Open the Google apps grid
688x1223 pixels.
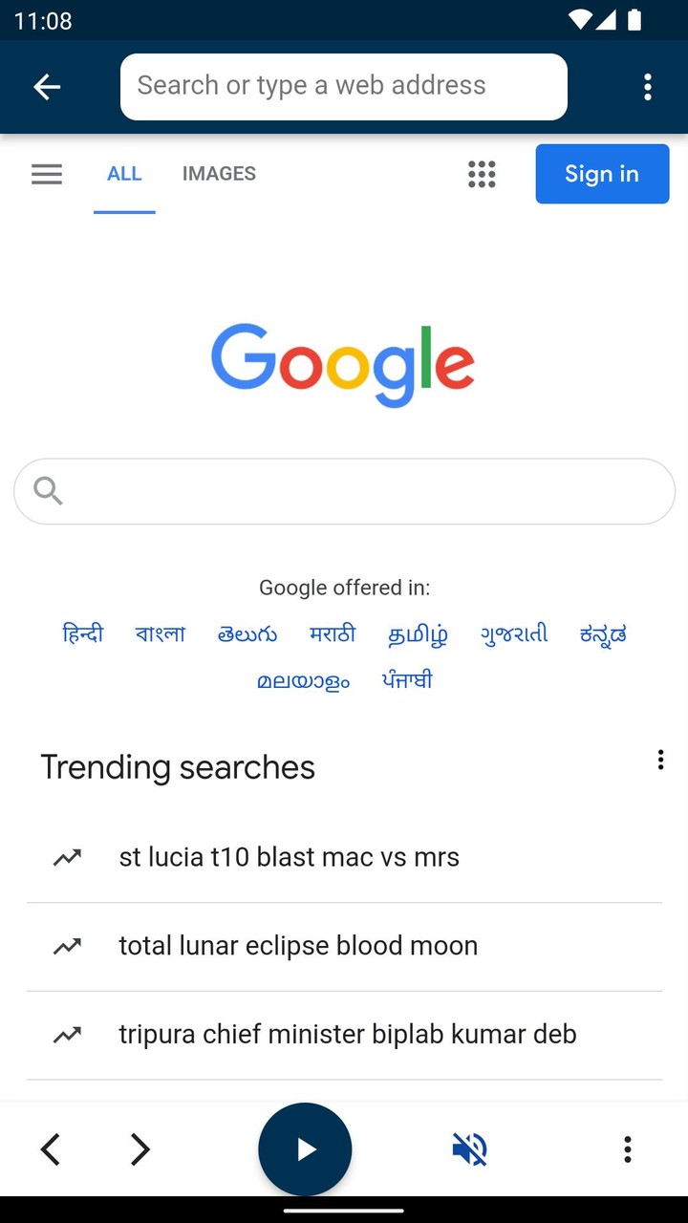pos(482,174)
